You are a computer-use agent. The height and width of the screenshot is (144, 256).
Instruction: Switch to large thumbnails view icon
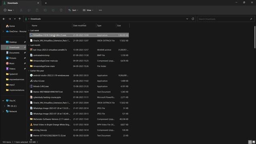pos(254,142)
